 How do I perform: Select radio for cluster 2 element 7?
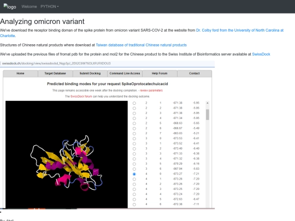pyautogui.click(x=134, y=134)
